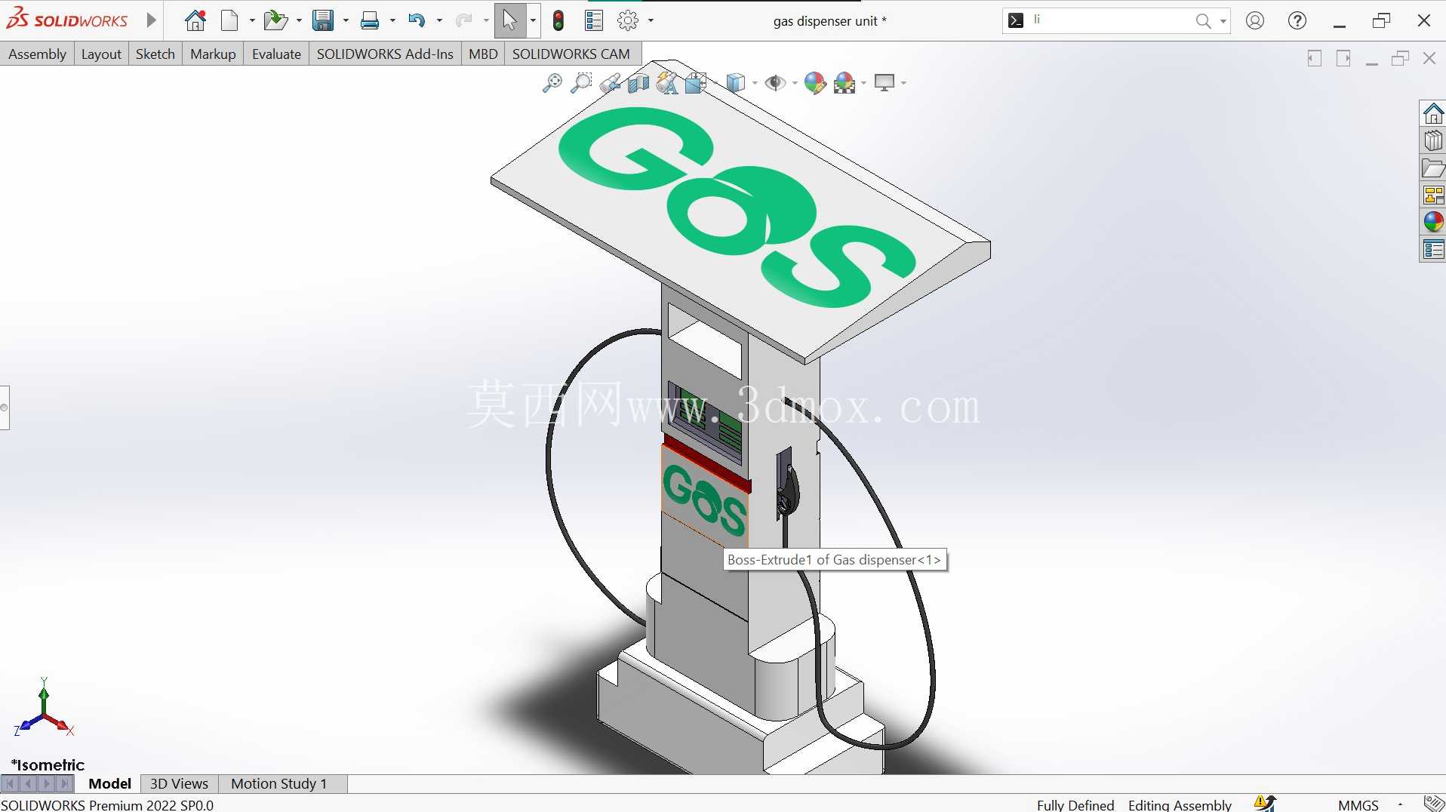The image size is (1446, 812).
Task: Save the assembly with the floppy disk icon
Action: point(323,20)
